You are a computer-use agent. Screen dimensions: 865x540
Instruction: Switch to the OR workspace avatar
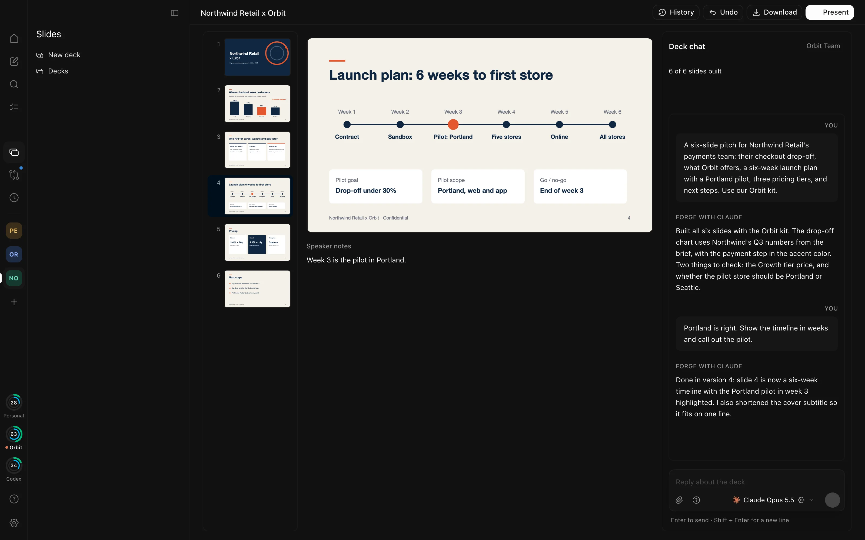[14, 254]
